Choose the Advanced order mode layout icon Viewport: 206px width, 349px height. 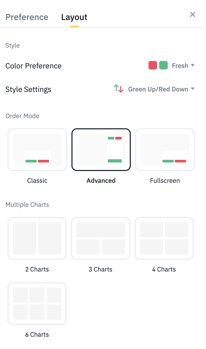(x=101, y=150)
